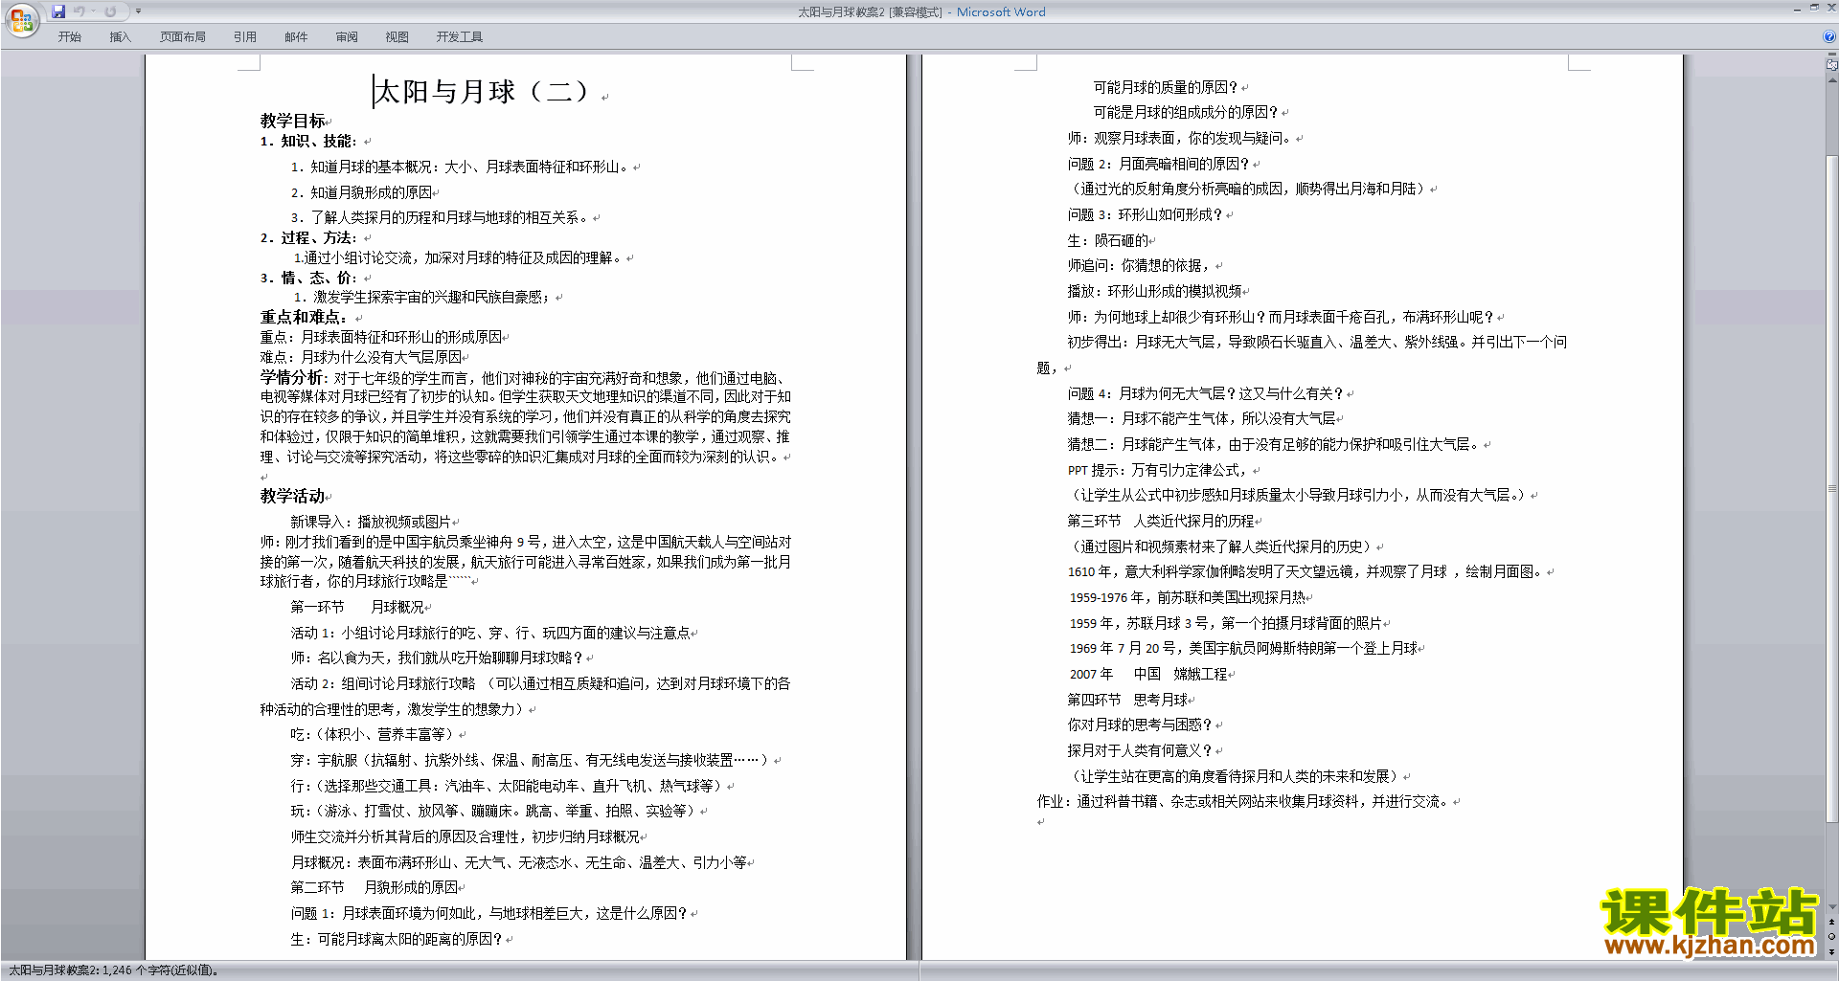Click the line starting with 月球概况：表面布满环形山
1839x981 pixels.
[x=519, y=862]
